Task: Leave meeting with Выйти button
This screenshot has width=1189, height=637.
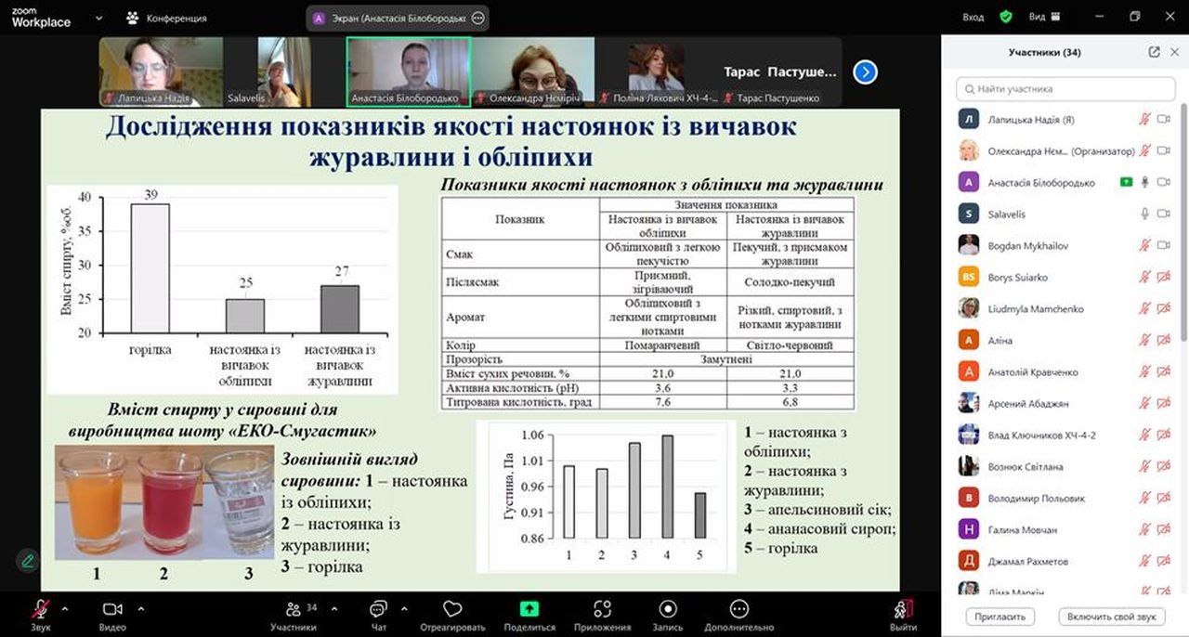Action: pos(903,615)
